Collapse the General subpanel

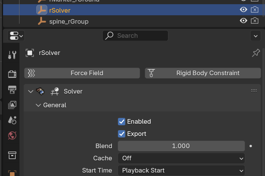[x=38, y=105]
